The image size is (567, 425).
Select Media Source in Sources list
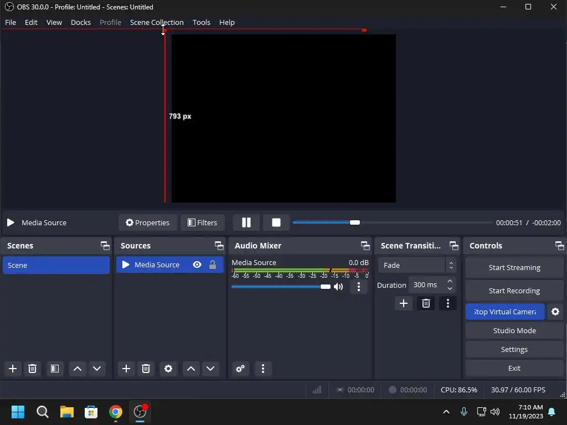pos(169,265)
